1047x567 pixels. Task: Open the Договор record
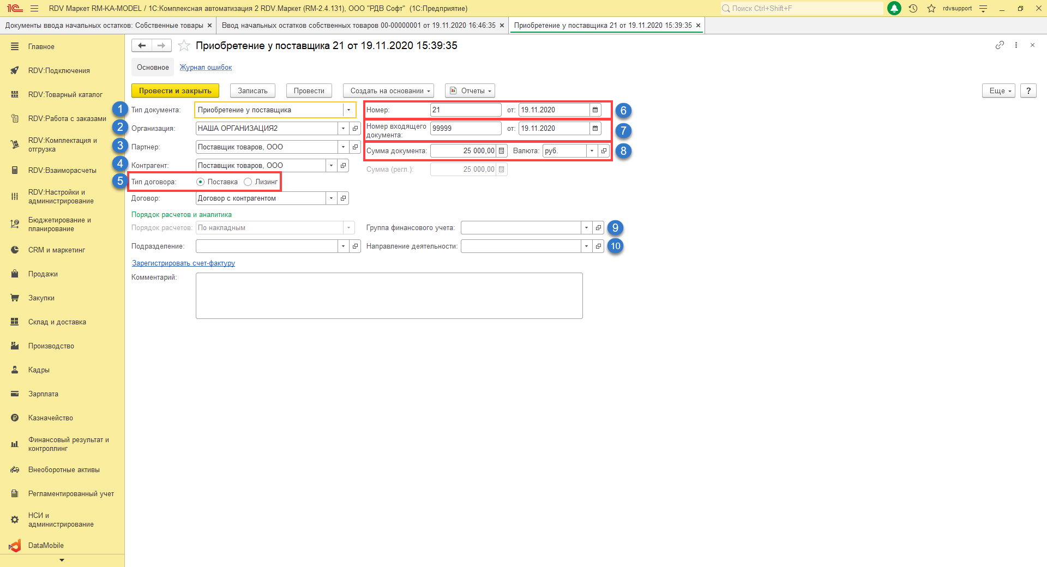pyautogui.click(x=343, y=198)
